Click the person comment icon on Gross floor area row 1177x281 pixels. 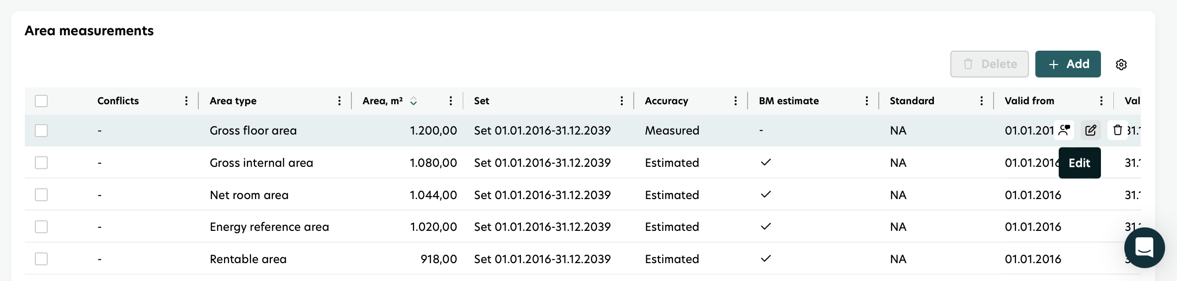click(1064, 130)
